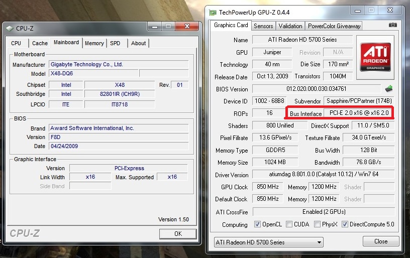Click the Default Clock memory value 1200 MHz
This screenshot has height=258, width=410.
tap(324, 198)
